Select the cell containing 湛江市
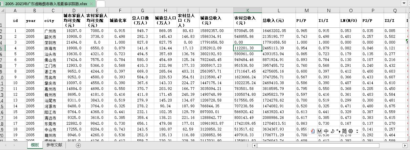Viewport: 410px width, 150px height. pos(53,71)
